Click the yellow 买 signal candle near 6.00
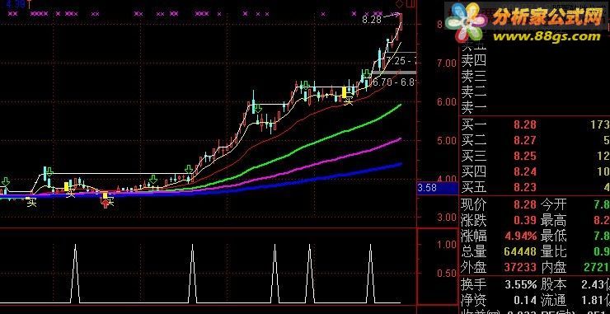Image resolution: width=610 pixels, height=314 pixels. 345,92
